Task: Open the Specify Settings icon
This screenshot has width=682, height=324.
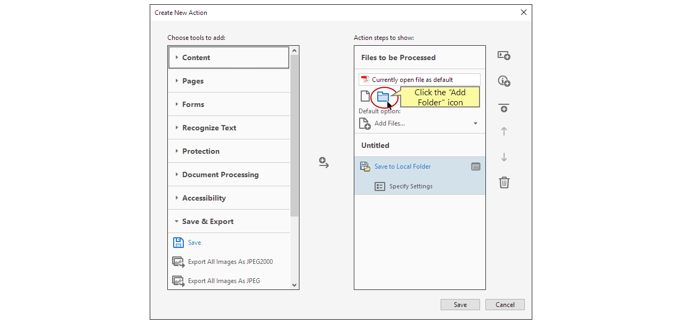Action: pos(380,186)
